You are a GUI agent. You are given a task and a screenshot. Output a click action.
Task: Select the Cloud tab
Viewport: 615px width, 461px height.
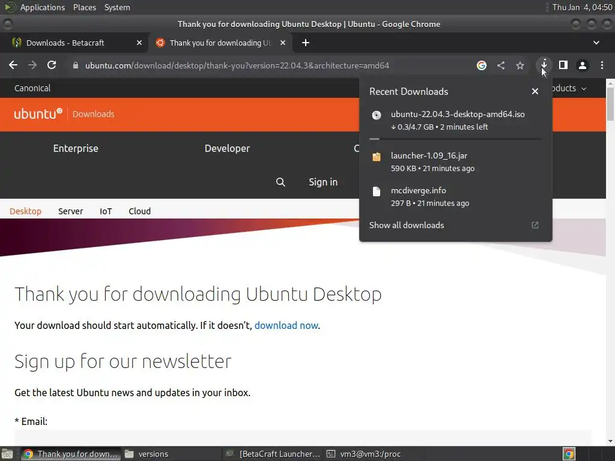pyautogui.click(x=139, y=211)
